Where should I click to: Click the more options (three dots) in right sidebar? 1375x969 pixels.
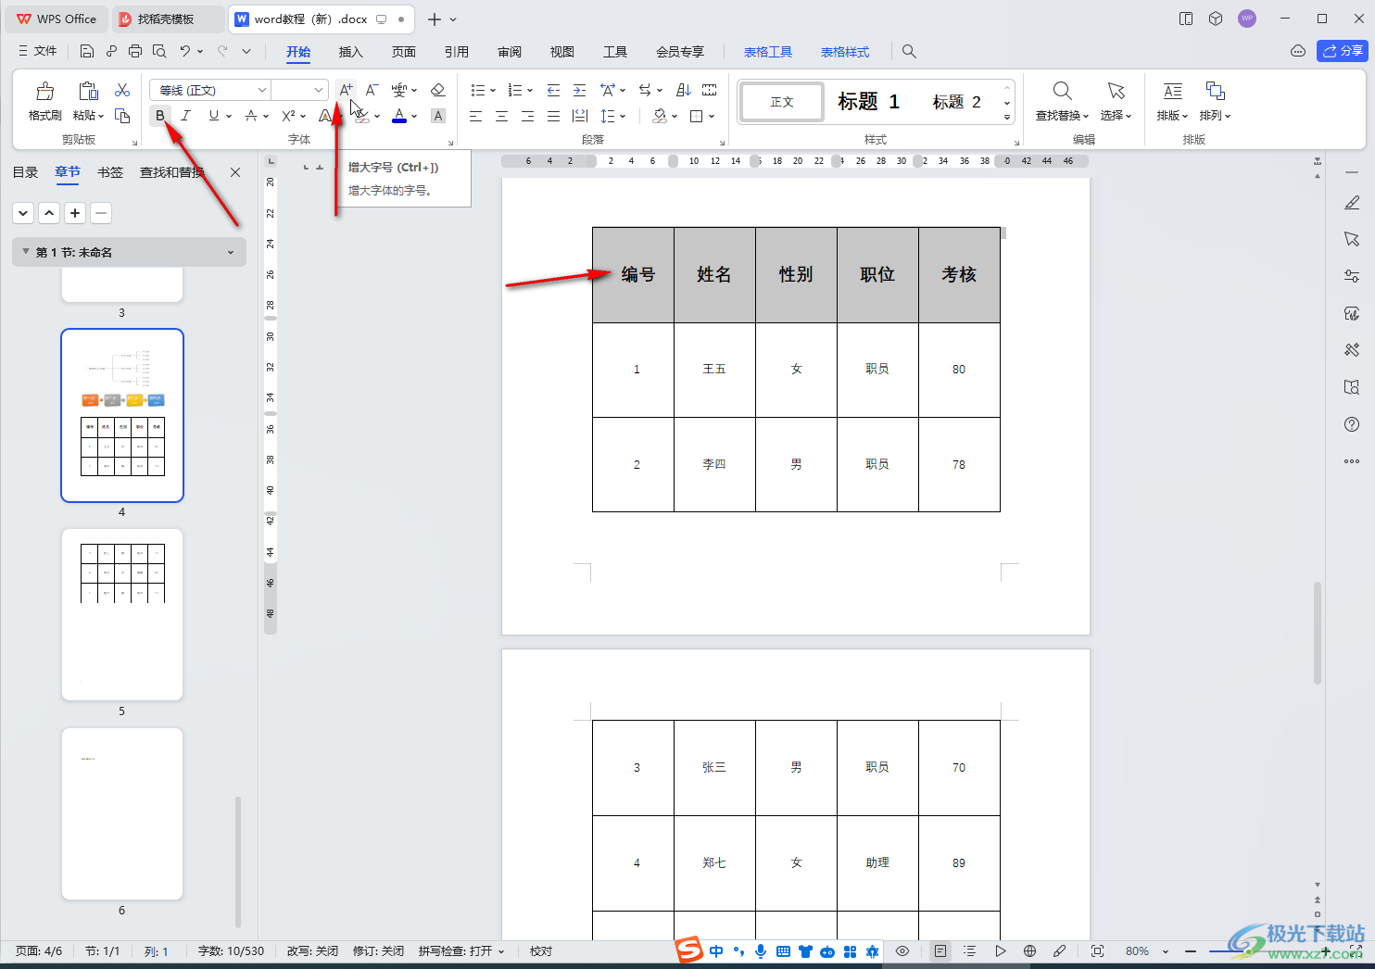pyautogui.click(x=1352, y=461)
